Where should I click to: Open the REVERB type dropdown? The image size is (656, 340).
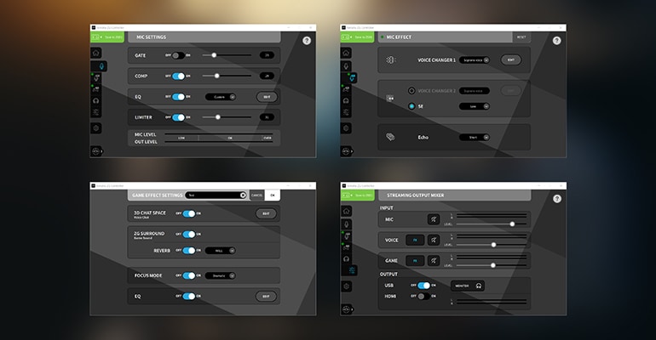point(221,251)
